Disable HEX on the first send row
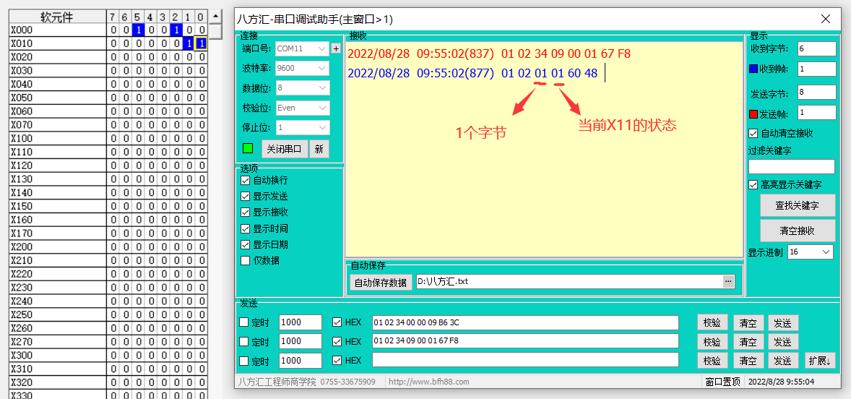This screenshot has height=399, width=851. [337, 322]
